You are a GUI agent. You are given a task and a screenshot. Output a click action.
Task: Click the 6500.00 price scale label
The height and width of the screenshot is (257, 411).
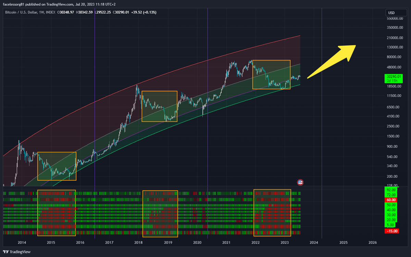pos(393,107)
